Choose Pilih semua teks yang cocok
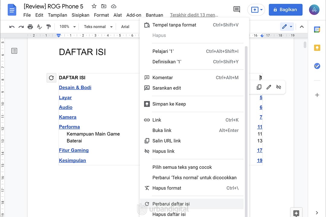Image resolution: width=326 pixels, height=217 pixels. coord(191,167)
